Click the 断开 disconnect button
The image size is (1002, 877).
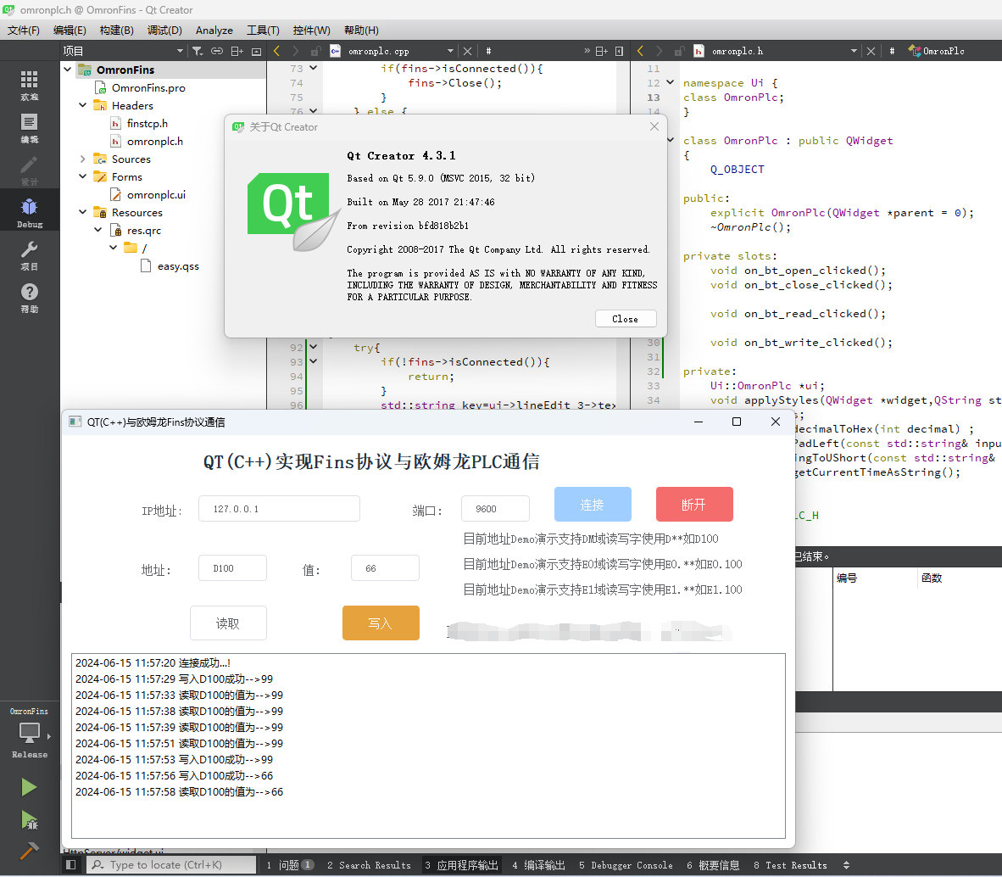(694, 504)
